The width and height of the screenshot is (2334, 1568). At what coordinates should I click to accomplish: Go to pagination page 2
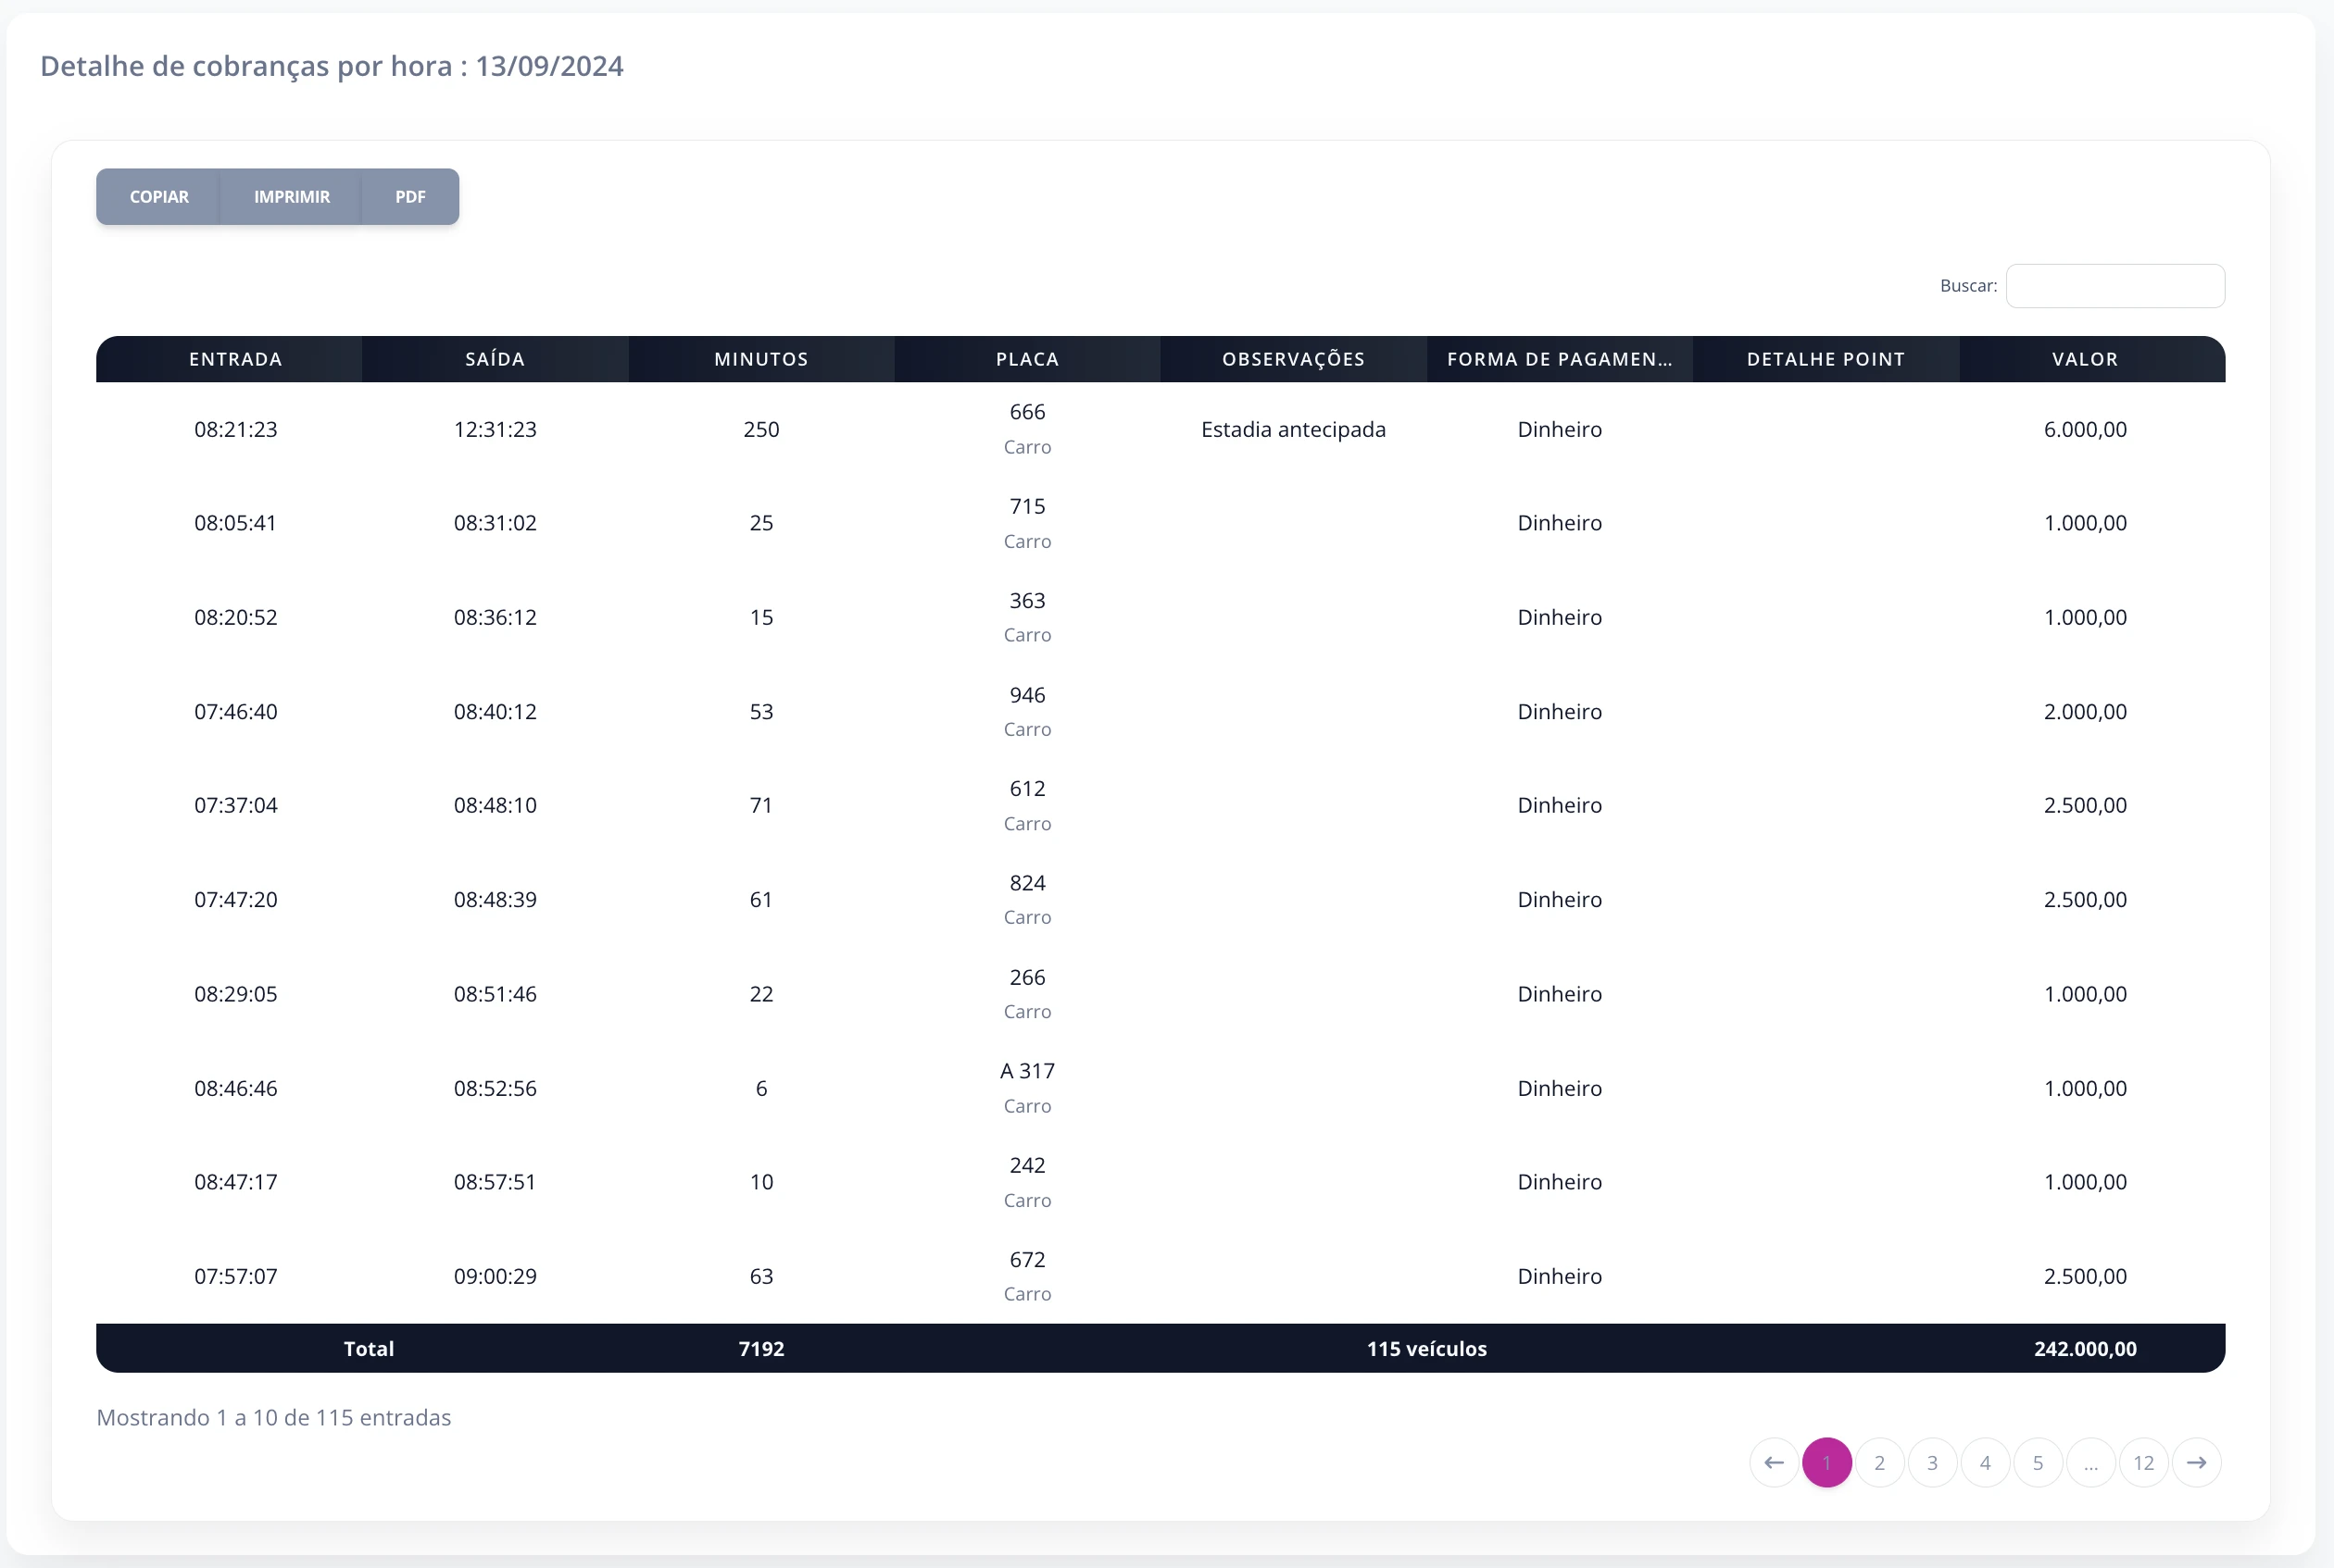[x=1880, y=1463]
